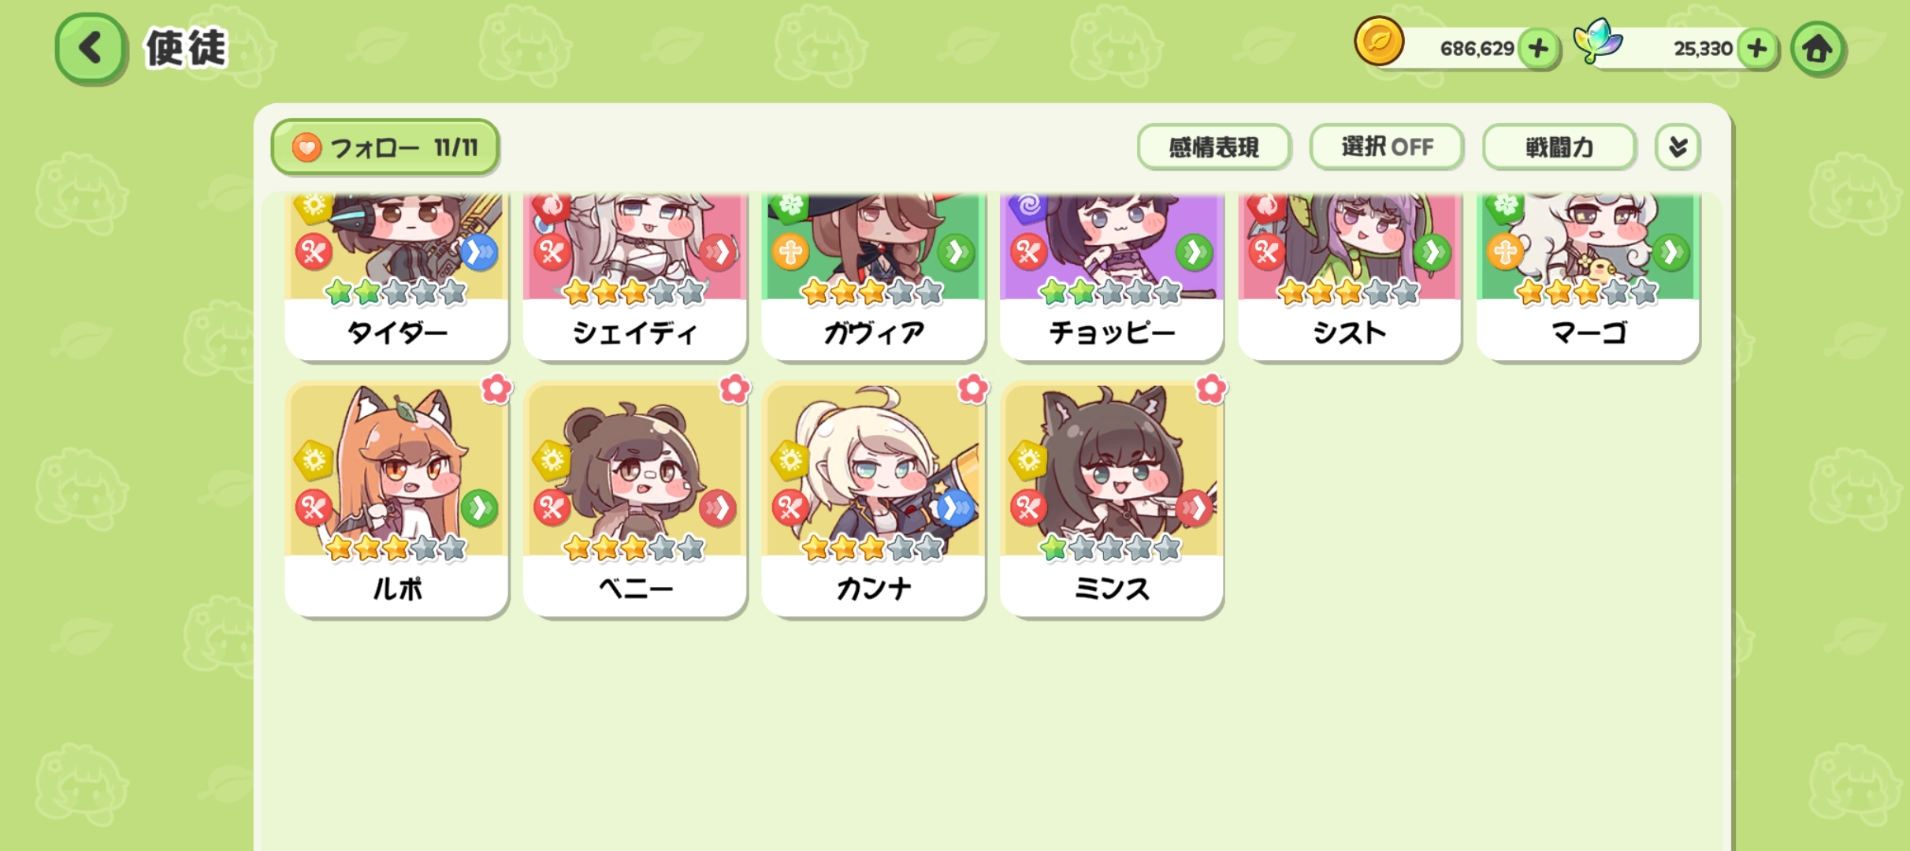
Task: Open the タイダー character card
Action: pos(396,277)
